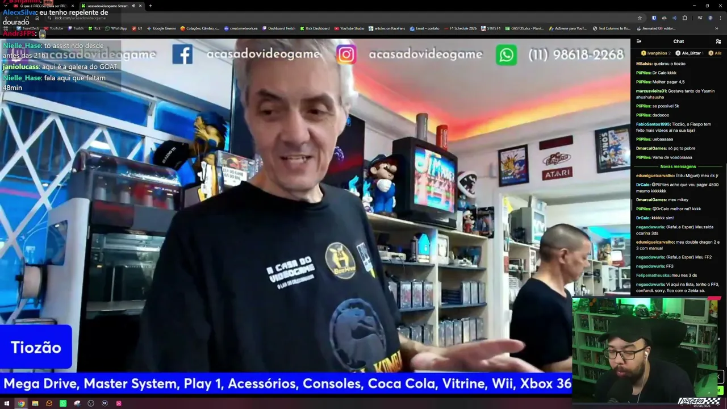
Task: Open the Google Gemini bookmark
Action: point(161,28)
